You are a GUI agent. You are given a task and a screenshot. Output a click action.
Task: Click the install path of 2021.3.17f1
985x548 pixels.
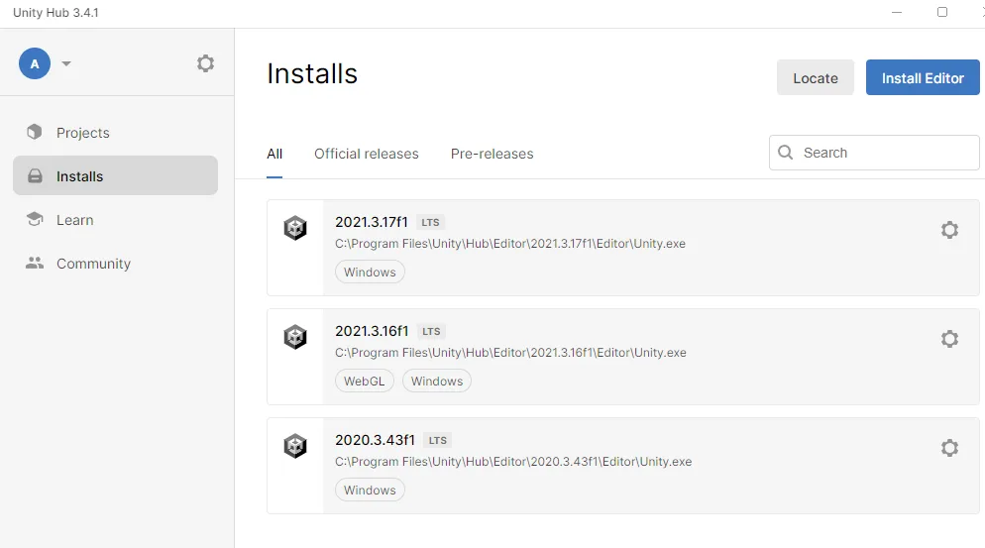point(510,244)
